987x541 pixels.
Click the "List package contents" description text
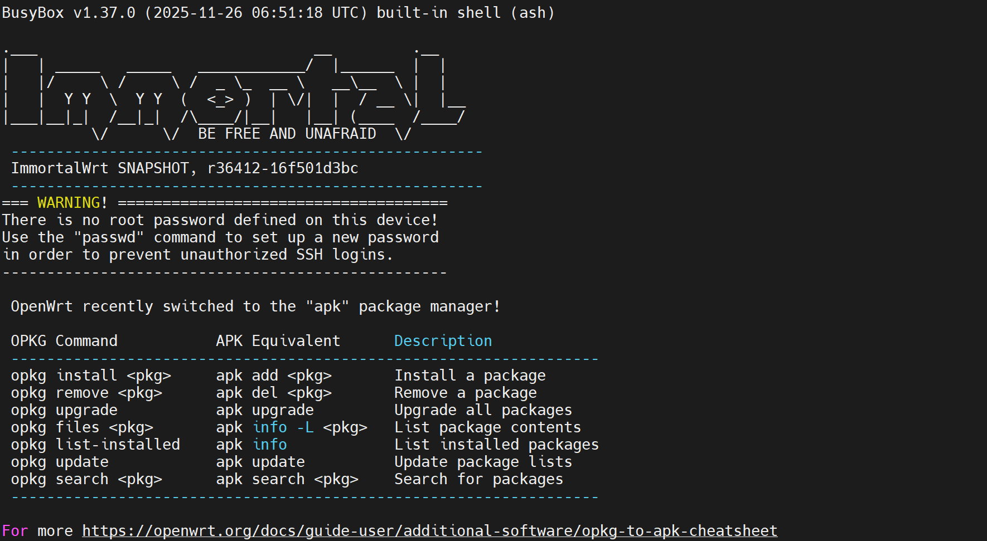click(x=487, y=427)
